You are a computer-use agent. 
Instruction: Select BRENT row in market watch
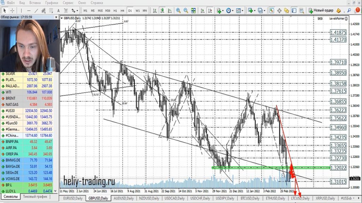pyautogui.click(x=29, y=98)
